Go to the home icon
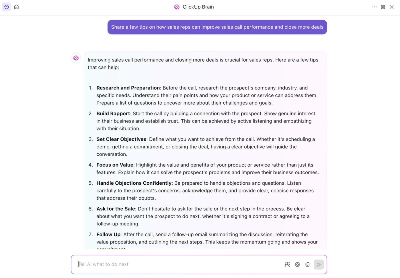Image resolution: width=400 pixels, height=278 pixels. (x=16, y=7)
